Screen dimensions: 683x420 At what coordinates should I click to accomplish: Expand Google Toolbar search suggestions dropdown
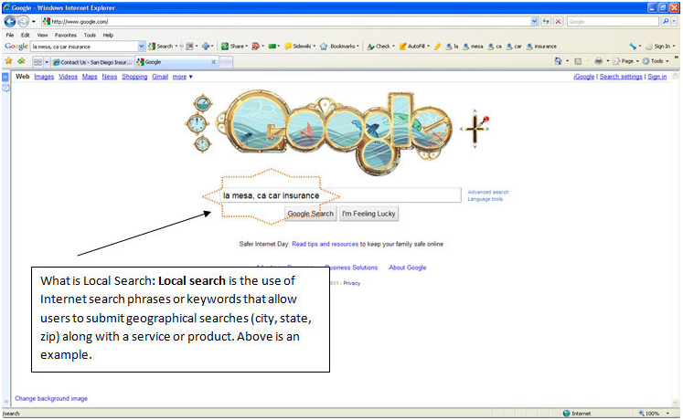pyautogui.click(x=142, y=46)
